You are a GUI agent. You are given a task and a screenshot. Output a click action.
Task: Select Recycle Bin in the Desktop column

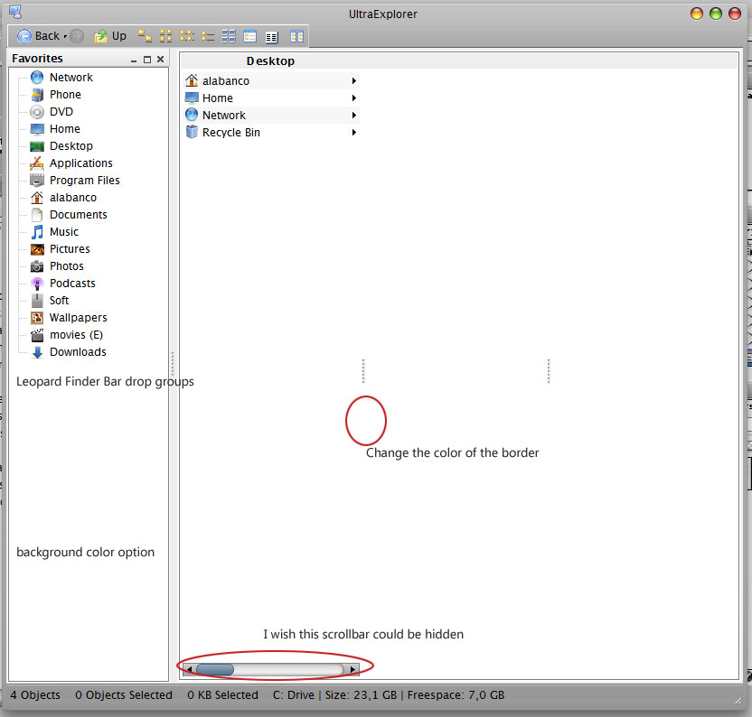pos(271,132)
